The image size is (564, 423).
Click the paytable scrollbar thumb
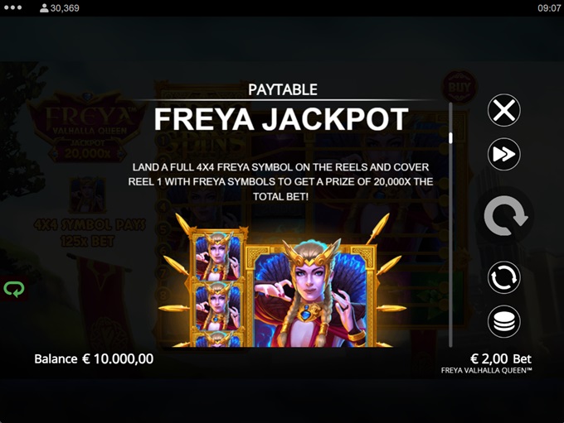(450, 138)
